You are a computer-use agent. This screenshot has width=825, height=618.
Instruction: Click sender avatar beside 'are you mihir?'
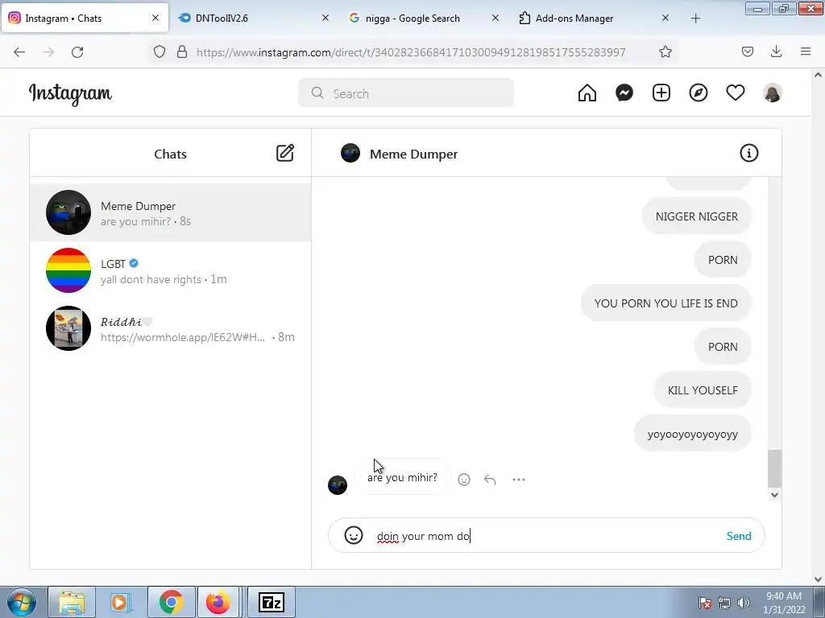[x=338, y=484]
